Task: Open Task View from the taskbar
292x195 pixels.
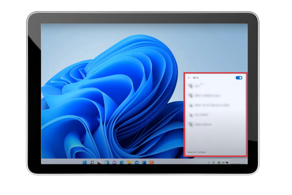Action: pos(100,162)
